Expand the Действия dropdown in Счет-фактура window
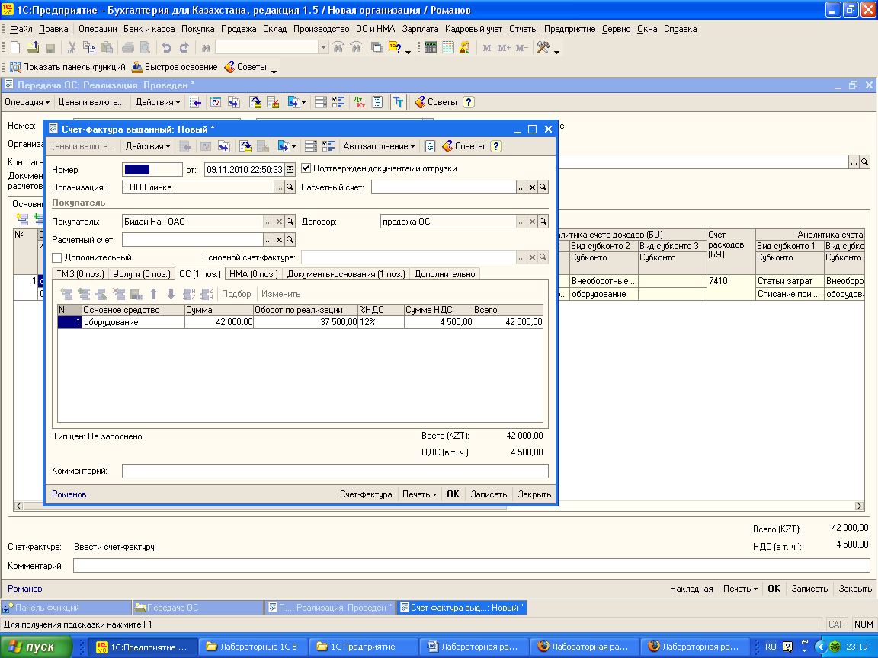Image resolution: width=878 pixels, height=658 pixels. (148, 146)
